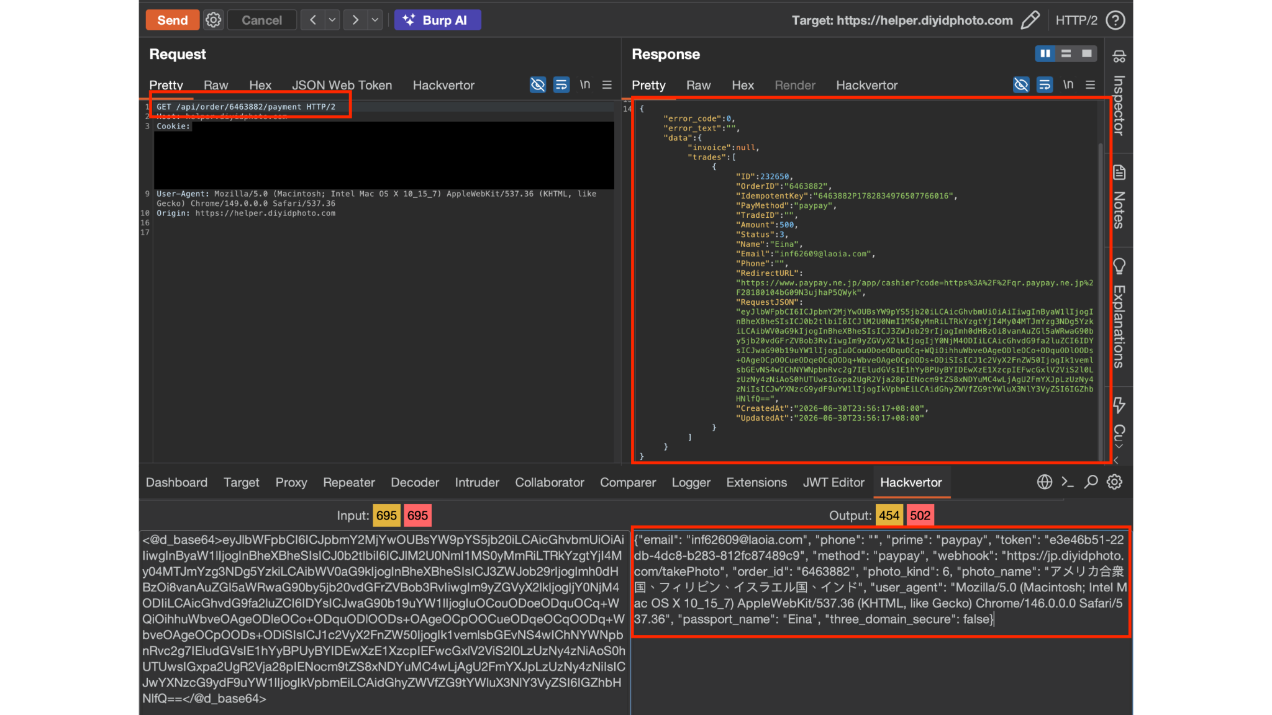
Task: Click the HTTP/2 protocol label
Action: pyautogui.click(x=1076, y=20)
